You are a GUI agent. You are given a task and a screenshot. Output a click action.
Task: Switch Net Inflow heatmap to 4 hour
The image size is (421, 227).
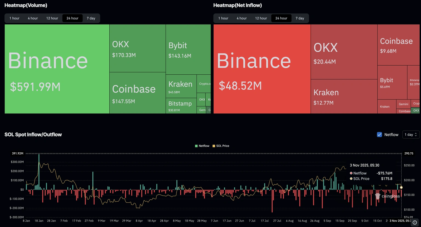241,18
